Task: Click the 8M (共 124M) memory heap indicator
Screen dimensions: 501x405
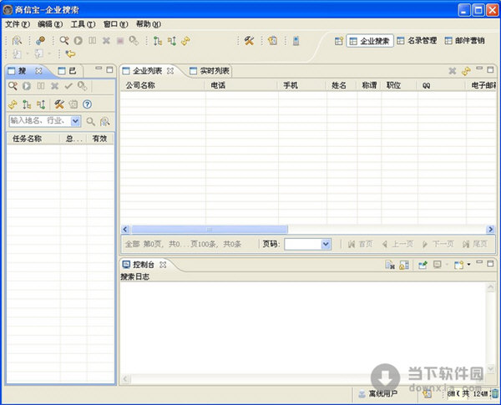Action: coord(468,394)
